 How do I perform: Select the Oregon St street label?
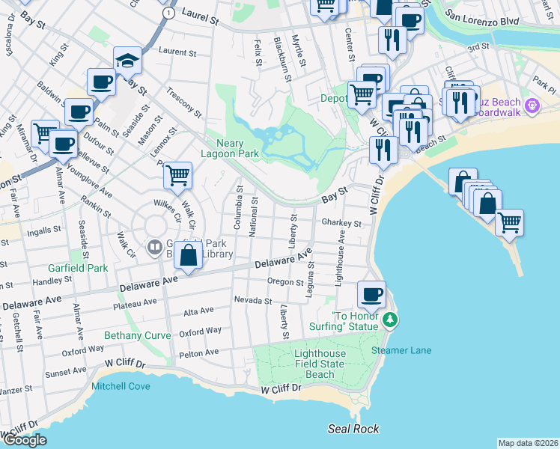(x=285, y=282)
